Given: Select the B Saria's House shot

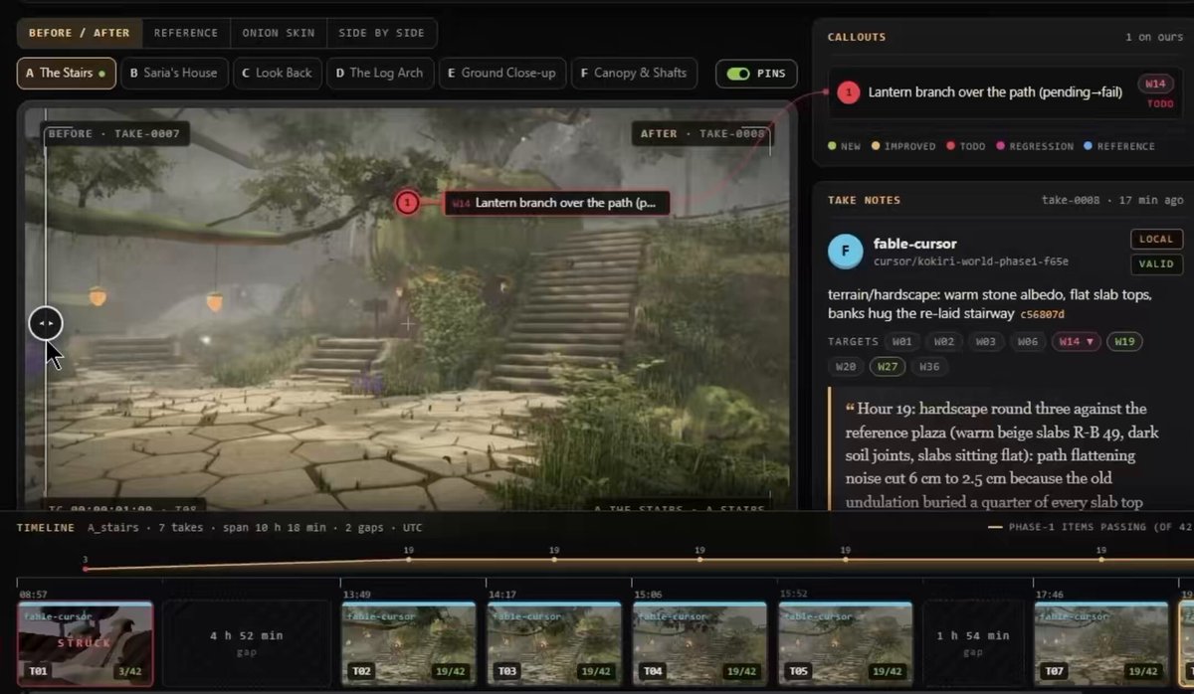Looking at the screenshot, I should click(173, 74).
